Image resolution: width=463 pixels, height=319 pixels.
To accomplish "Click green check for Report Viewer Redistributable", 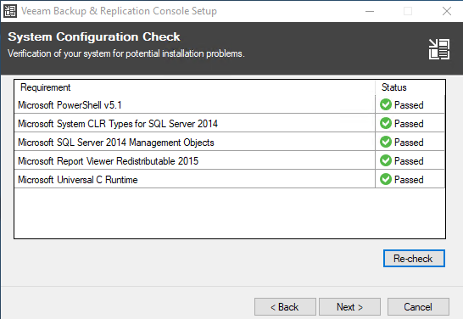I will [386, 160].
